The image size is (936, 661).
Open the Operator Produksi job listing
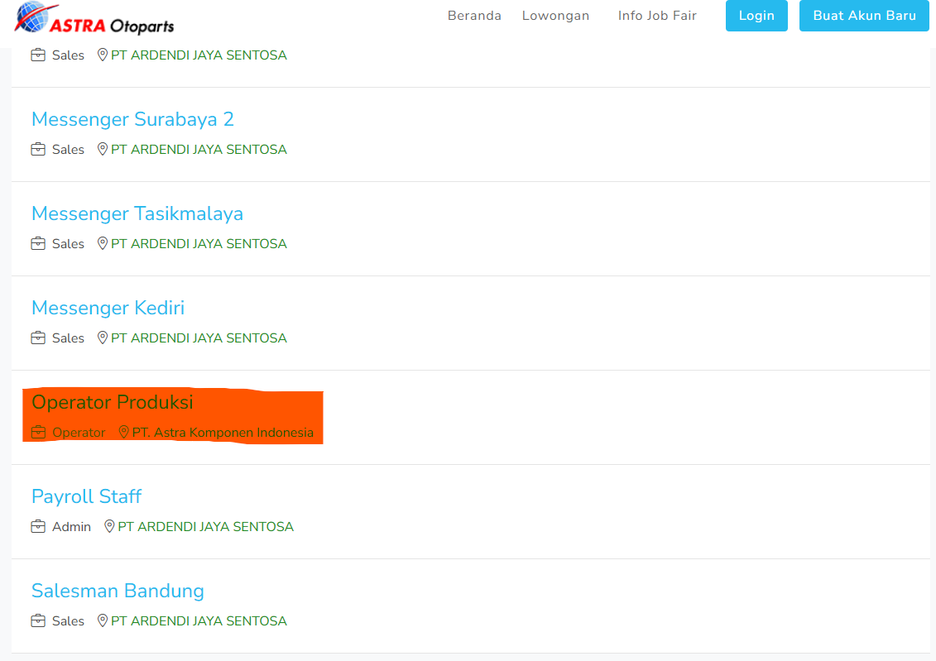coord(113,402)
